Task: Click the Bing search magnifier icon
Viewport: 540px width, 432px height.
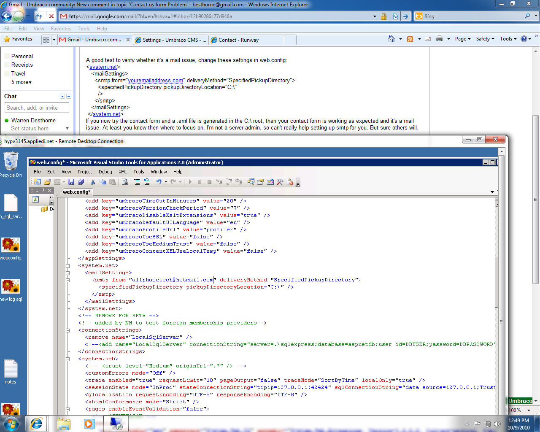Action: pyautogui.click(x=527, y=16)
